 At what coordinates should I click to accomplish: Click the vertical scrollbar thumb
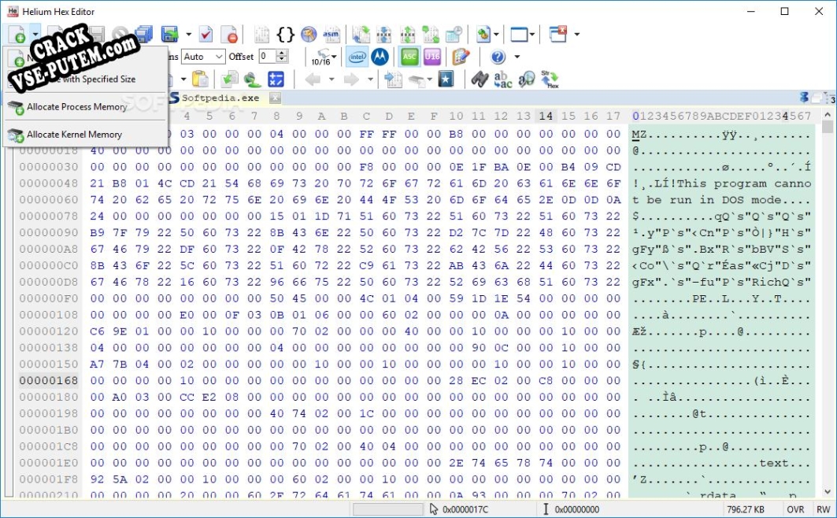[x=828, y=127]
